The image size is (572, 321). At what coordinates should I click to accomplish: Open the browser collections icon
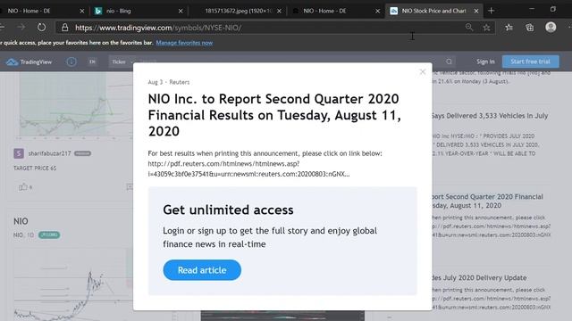coord(530,28)
